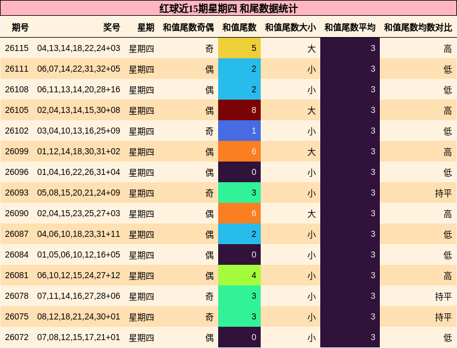Select the 和值尾数 column header
Screen dimensions: 457x348
[239, 28]
